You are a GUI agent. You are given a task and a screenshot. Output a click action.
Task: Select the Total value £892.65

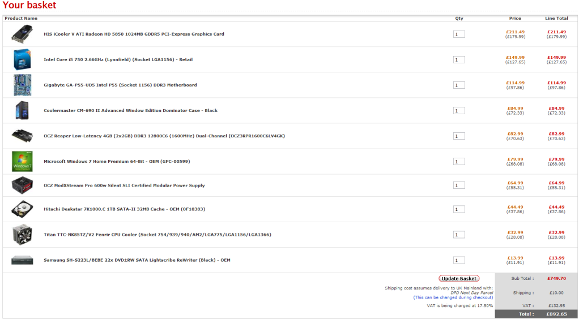[x=556, y=314]
